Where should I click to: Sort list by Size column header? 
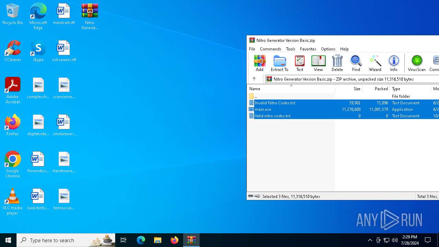(349, 89)
